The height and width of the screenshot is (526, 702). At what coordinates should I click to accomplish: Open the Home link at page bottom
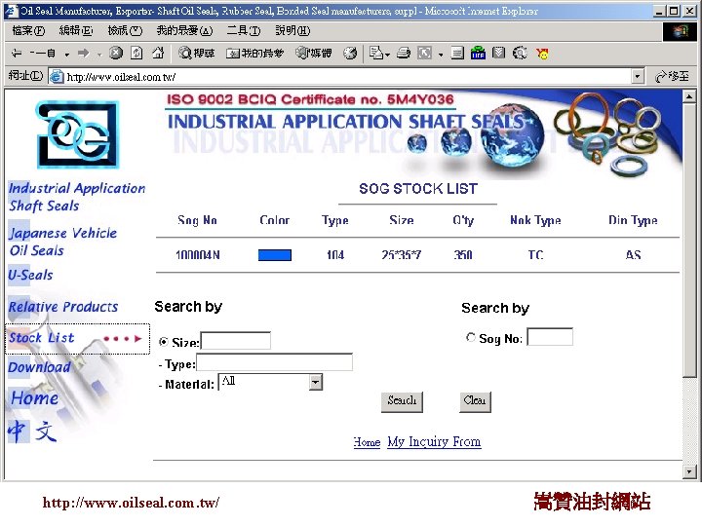pos(367,442)
